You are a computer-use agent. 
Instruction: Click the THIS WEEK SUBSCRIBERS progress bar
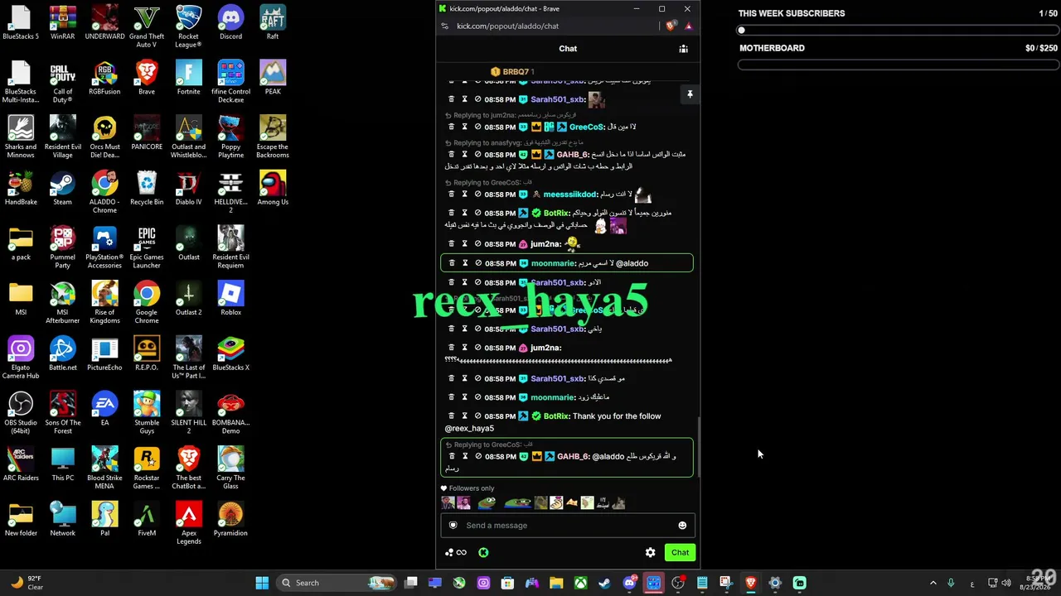click(898, 31)
